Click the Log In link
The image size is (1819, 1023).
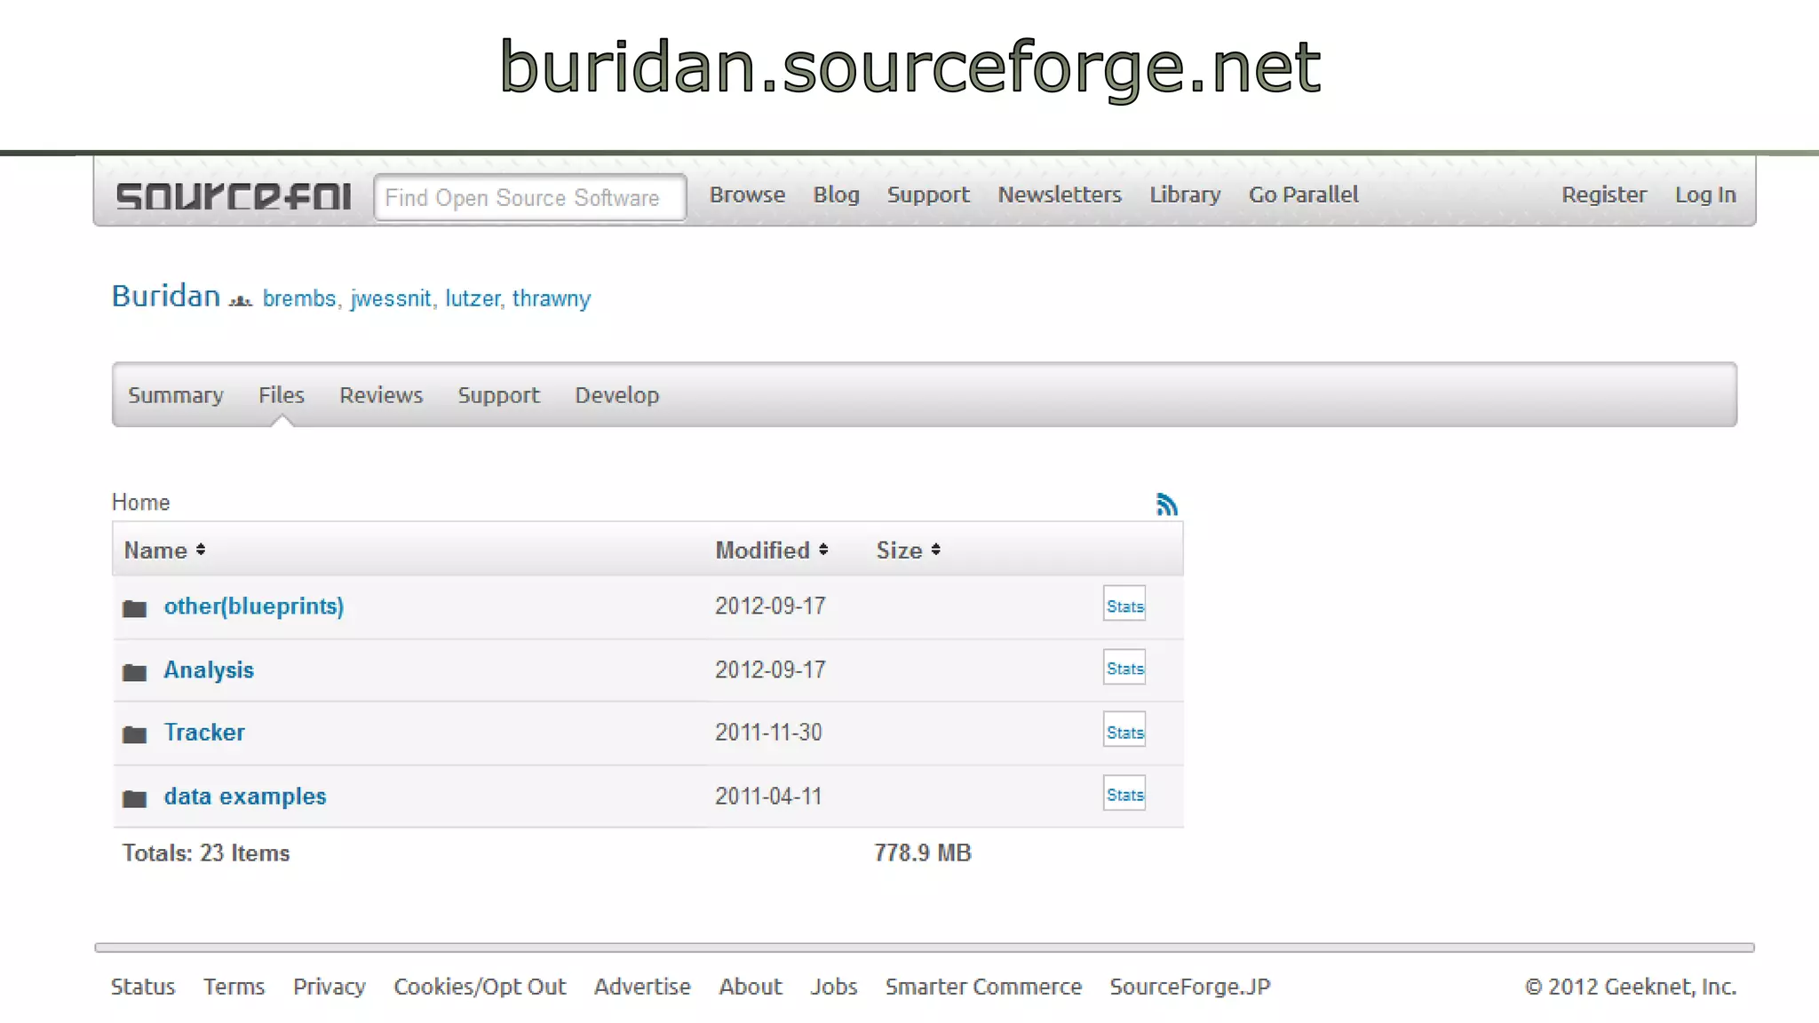1704,194
